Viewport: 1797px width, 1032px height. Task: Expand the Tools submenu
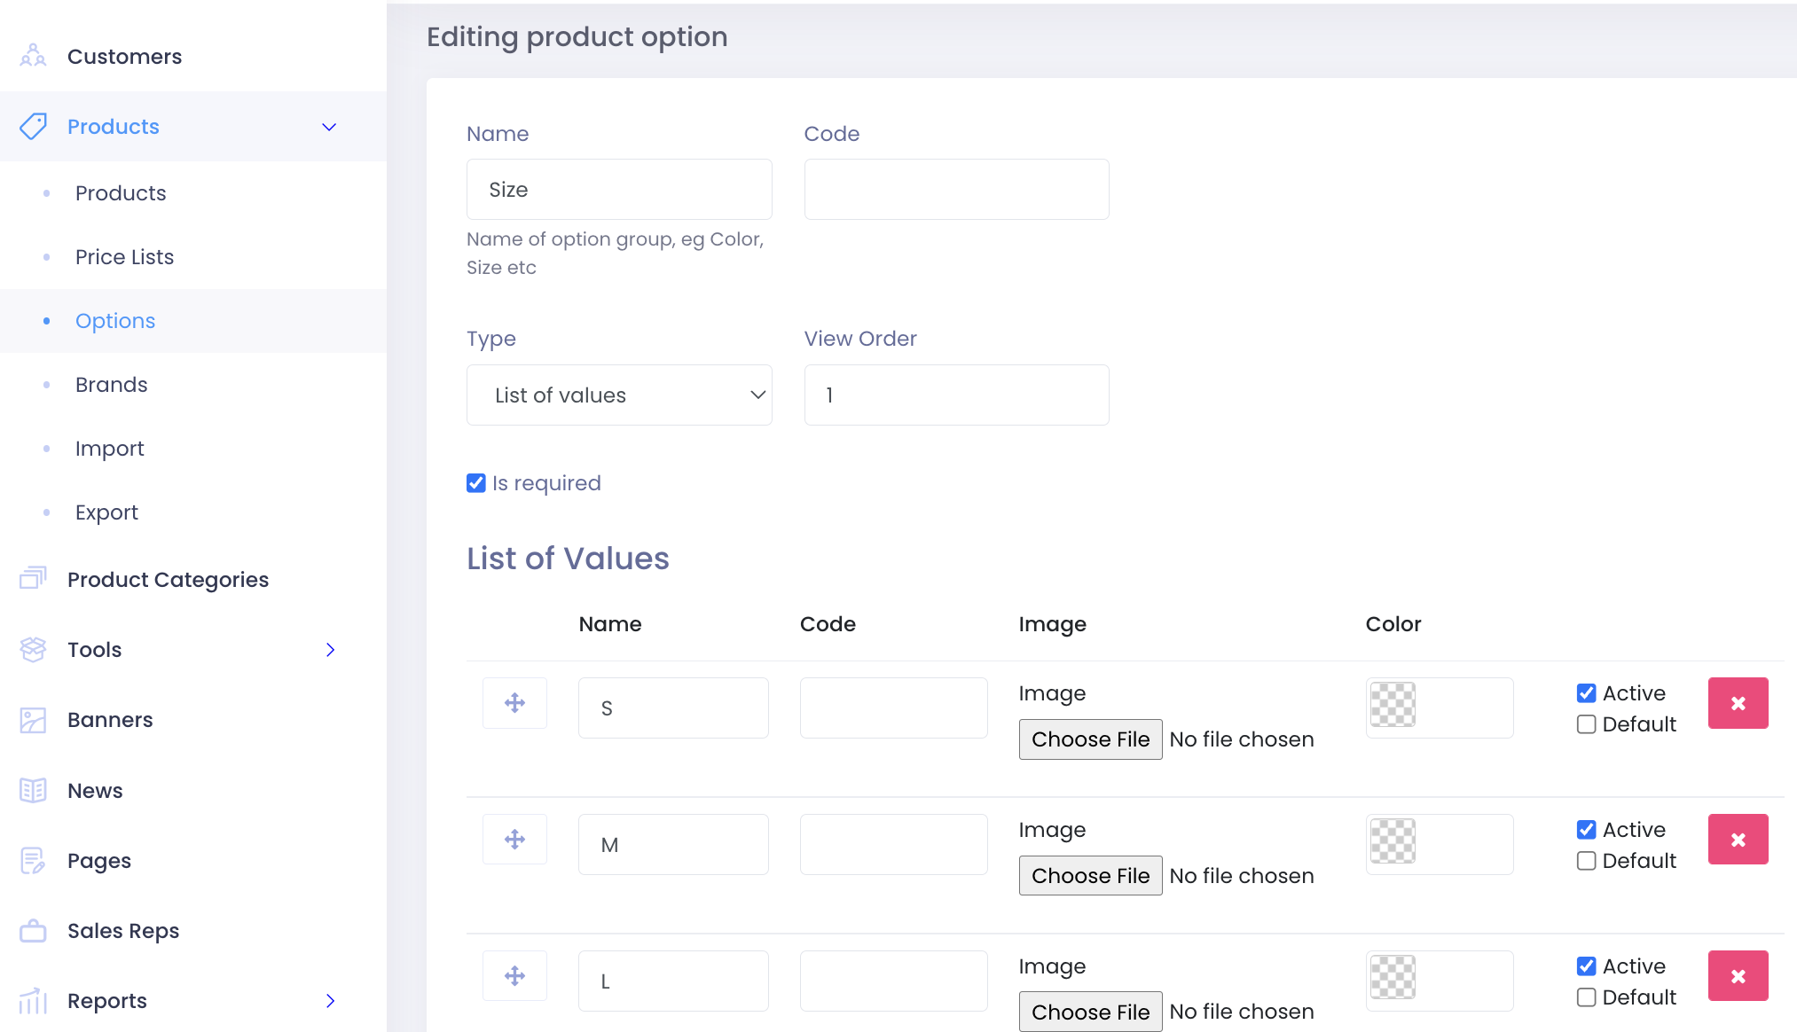[330, 649]
